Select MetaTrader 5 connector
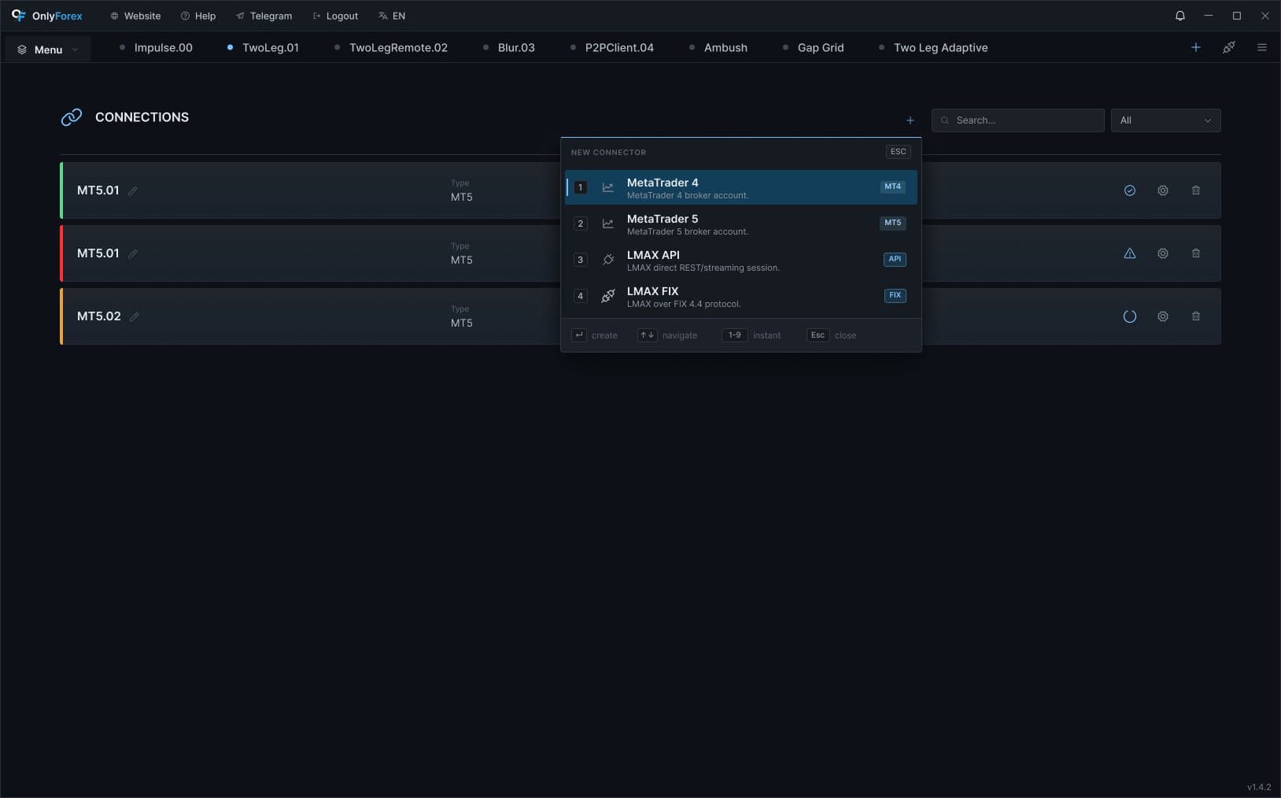Viewport: 1281px width, 798px height. point(741,224)
